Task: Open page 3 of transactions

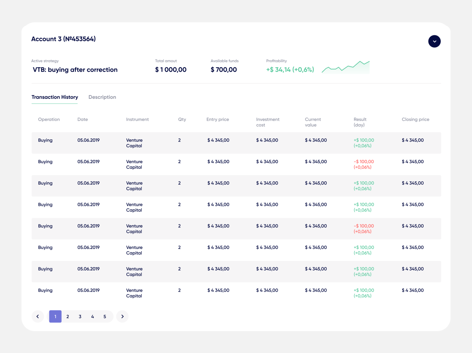Action: [80, 317]
